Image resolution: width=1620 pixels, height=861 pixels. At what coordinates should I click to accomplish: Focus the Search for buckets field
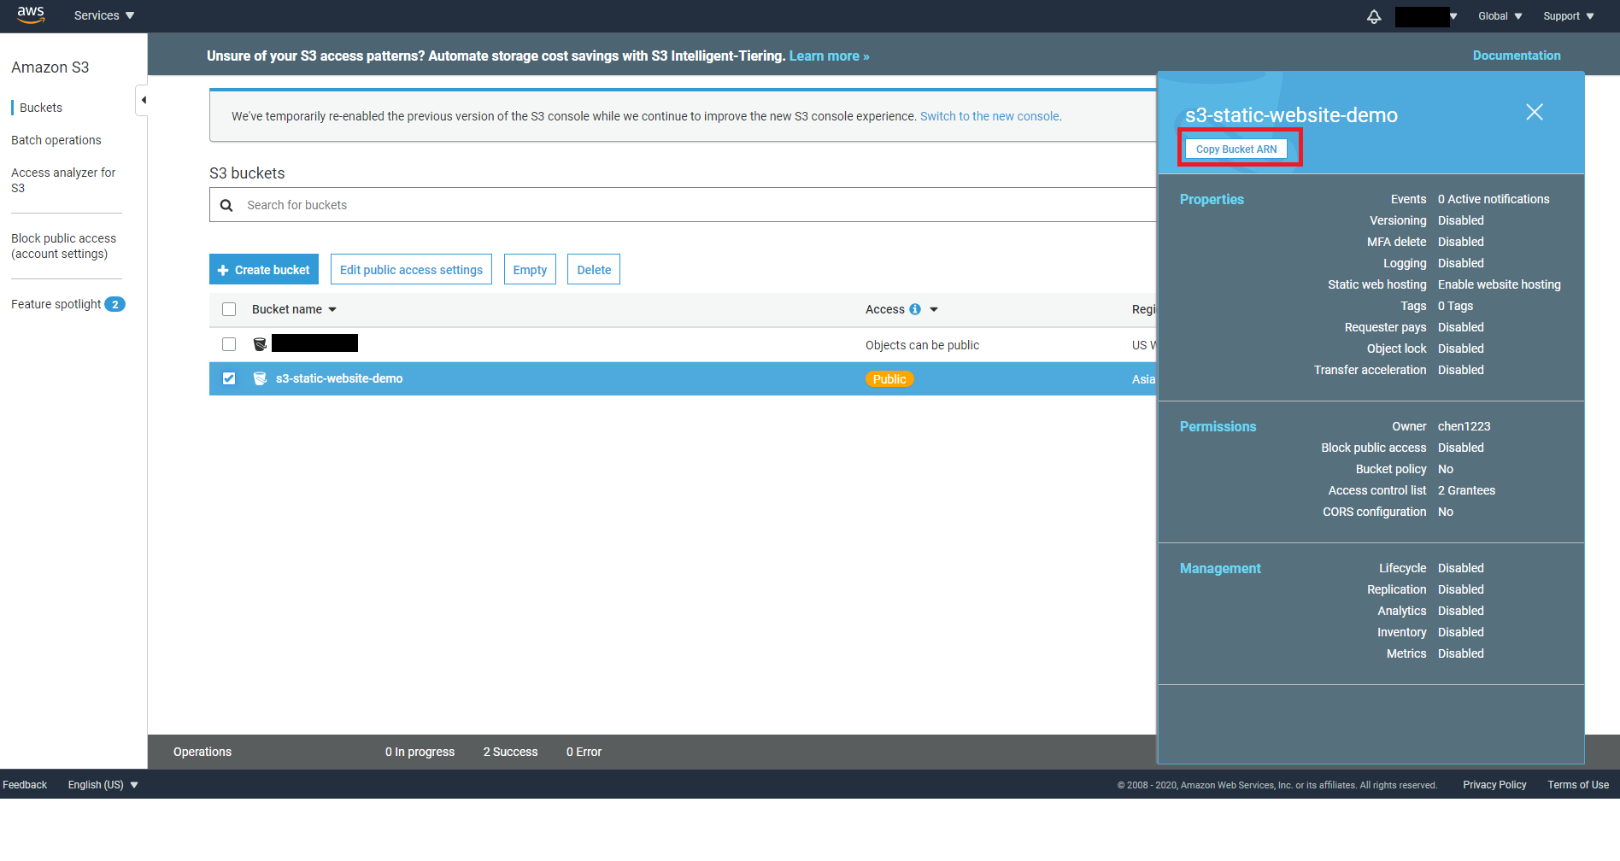[x=684, y=205]
